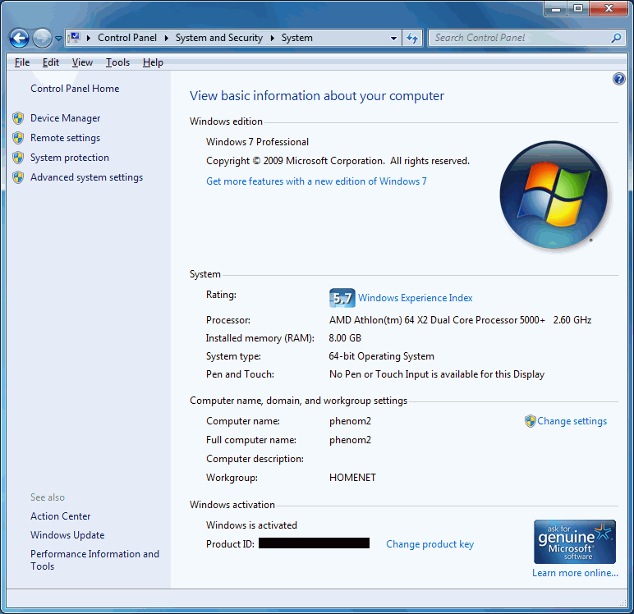Click the Refresh button icon
This screenshot has width=634, height=614.
coord(412,39)
